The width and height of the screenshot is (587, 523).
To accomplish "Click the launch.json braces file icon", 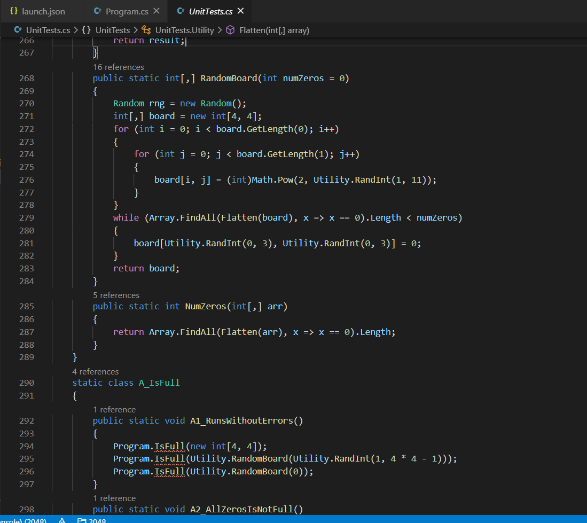I will [x=14, y=11].
